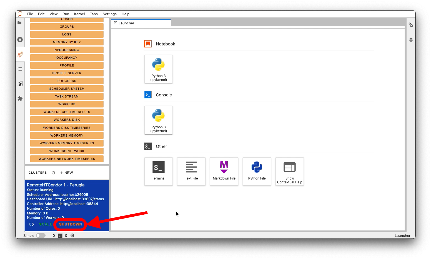The image size is (431, 259).
Task: Open the PROFILE dashboard
Action: tap(67, 65)
